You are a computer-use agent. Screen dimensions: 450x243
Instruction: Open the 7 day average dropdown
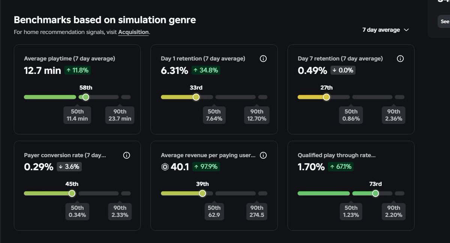point(385,30)
